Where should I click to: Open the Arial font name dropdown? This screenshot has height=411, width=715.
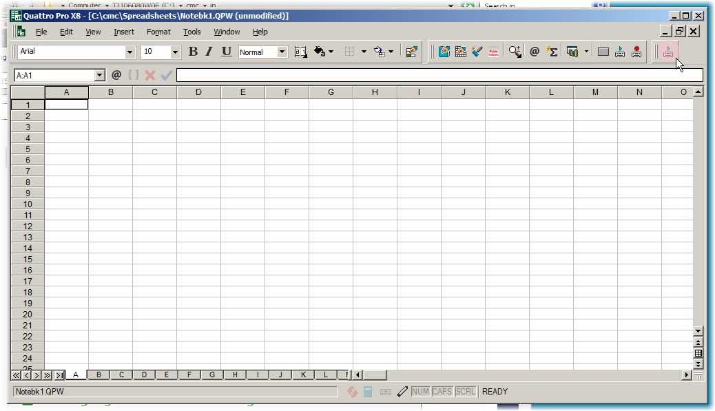click(129, 52)
